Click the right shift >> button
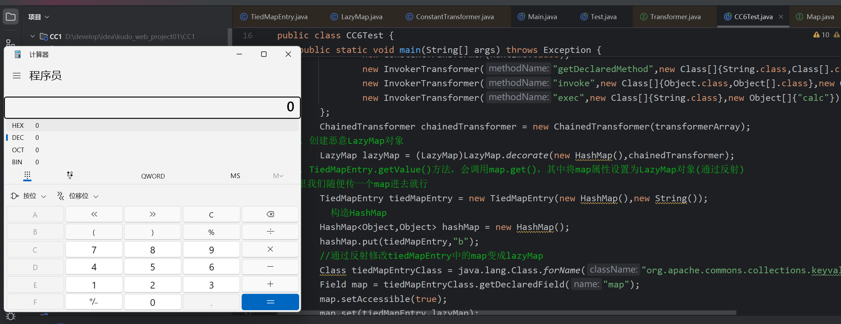This screenshot has width=841, height=324. coord(153,214)
